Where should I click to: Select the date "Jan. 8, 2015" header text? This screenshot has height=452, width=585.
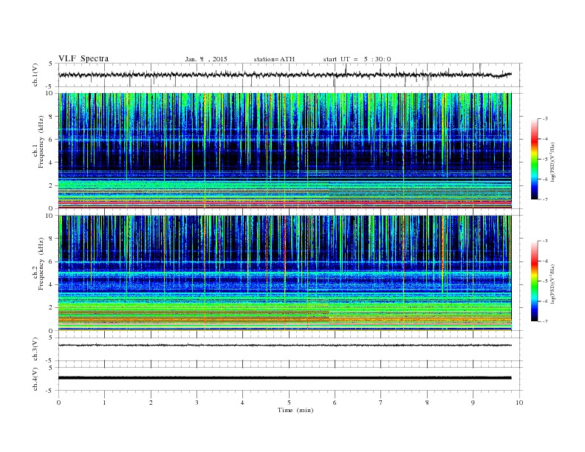pyautogui.click(x=206, y=59)
